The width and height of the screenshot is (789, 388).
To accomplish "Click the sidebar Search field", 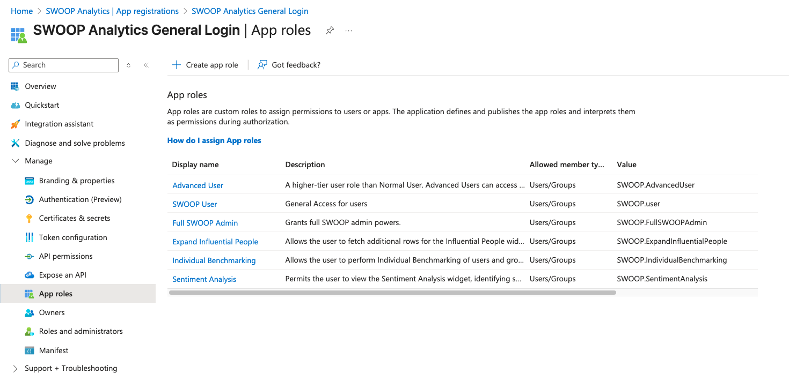I will pos(64,65).
